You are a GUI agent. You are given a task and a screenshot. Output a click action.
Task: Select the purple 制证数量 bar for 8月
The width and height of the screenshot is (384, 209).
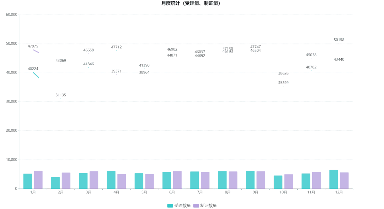coord(233,180)
